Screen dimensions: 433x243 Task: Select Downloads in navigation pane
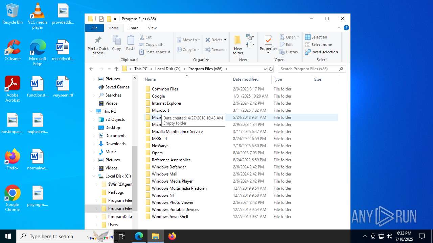(x=115, y=144)
